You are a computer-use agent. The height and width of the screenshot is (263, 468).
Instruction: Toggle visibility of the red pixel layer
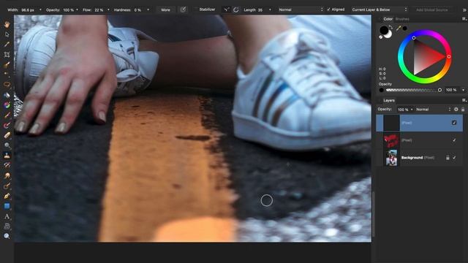point(454,140)
